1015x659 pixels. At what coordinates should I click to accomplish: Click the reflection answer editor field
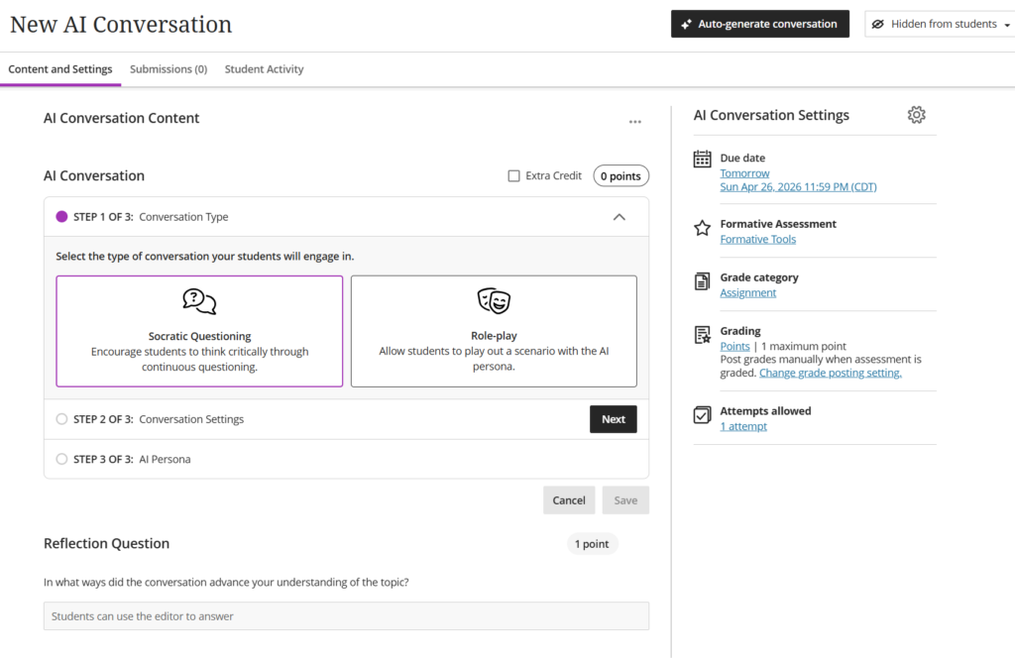pyautogui.click(x=346, y=616)
